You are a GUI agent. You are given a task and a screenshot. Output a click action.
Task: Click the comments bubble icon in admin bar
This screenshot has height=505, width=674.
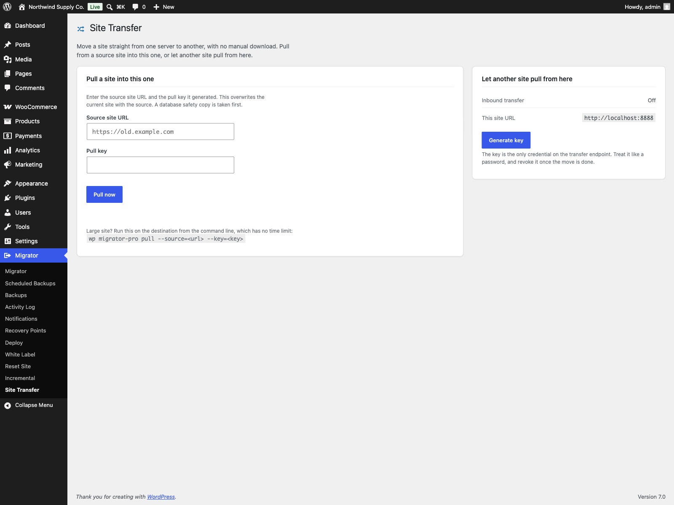(135, 7)
